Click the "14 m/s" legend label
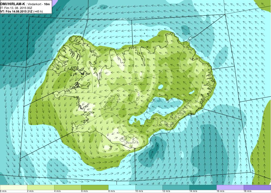The height and width of the screenshot is (193, 271). pyautogui.click(x=193, y=191)
